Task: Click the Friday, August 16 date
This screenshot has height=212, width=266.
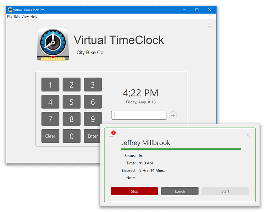Action: tap(141, 102)
